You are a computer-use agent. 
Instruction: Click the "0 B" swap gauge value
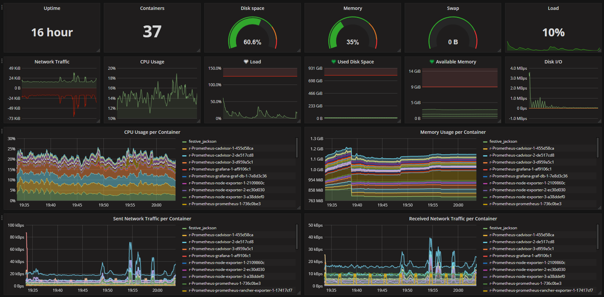[453, 42]
